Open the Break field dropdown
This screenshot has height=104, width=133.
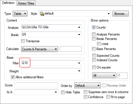79,35
